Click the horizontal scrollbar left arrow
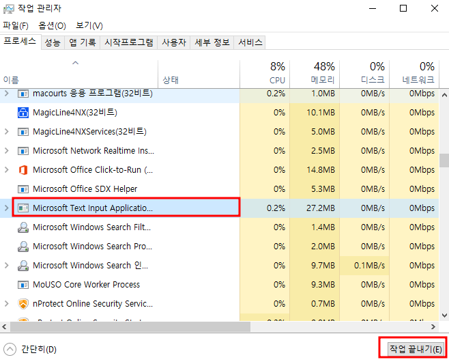Image resolution: width=449 pixels, height=364 pixels. point(4,326)
